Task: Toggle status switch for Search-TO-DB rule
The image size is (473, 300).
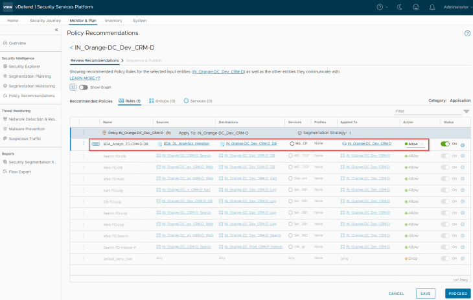Action: pyautogui.click(x=445, y=156)
